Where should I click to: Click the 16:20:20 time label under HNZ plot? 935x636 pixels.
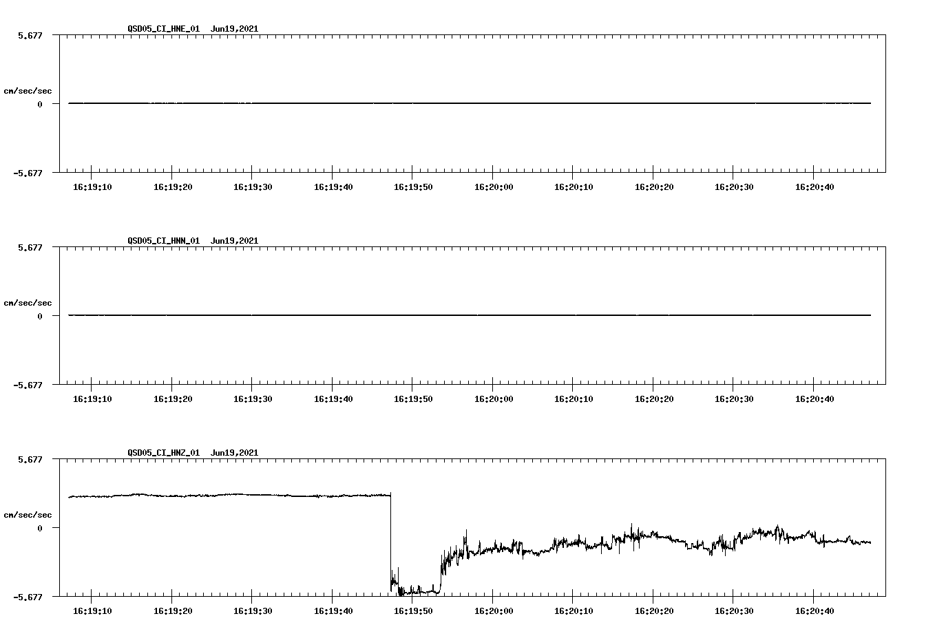point(654,611)
